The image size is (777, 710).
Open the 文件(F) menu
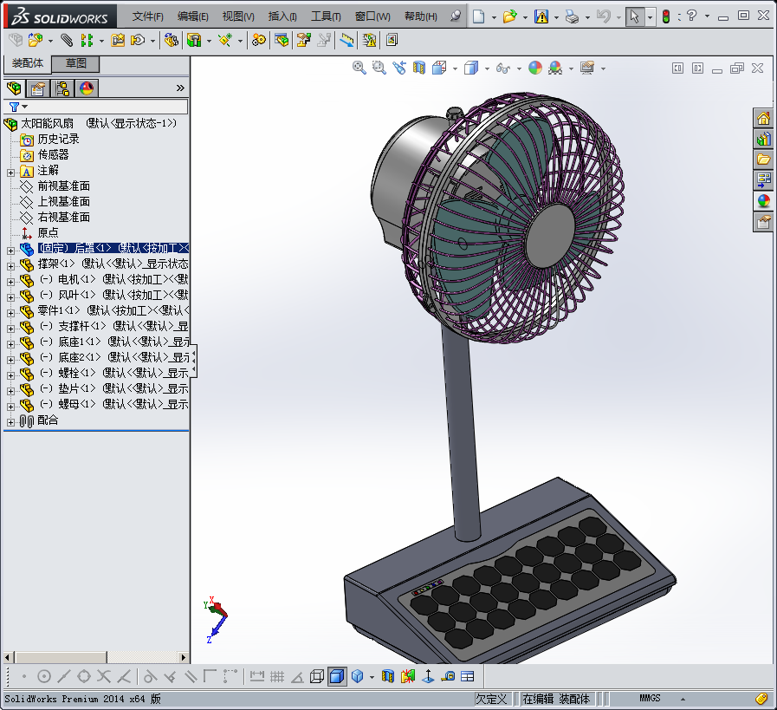(x=147, y=16)
